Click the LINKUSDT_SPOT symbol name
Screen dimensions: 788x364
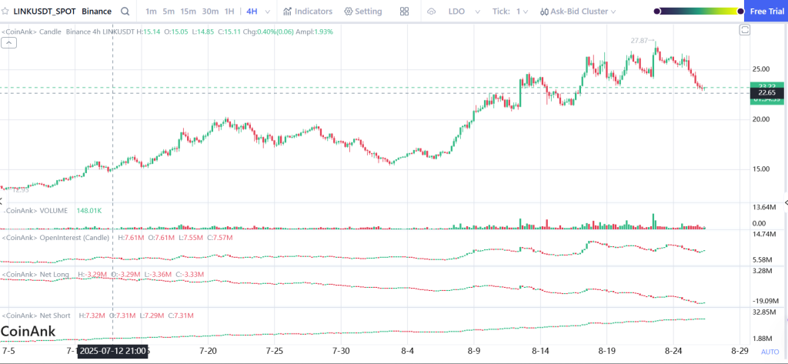[44, 11]
